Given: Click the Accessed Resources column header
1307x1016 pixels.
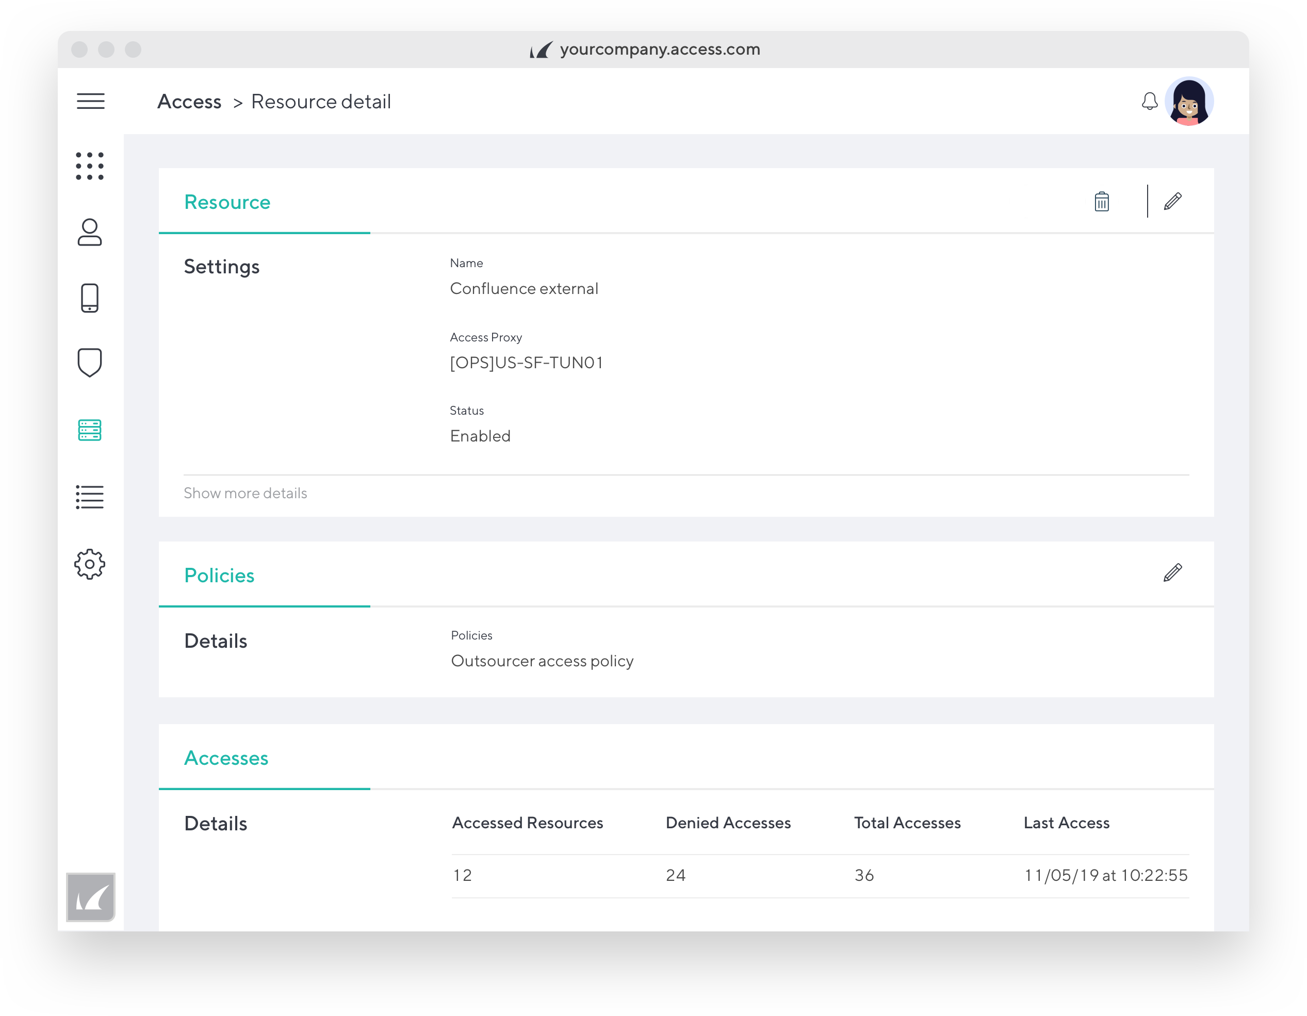Looking at the screenshot, I should [x=527, y=823].
